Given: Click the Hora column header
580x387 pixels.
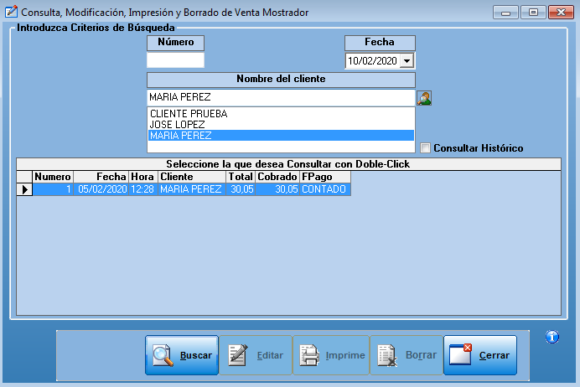Looking at the screenshot, I should click(143, 177).
